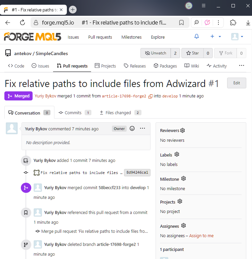Open browser profile avatar
Image resolution: width=252 pixels, height=259 pixels.
point(189,6)
